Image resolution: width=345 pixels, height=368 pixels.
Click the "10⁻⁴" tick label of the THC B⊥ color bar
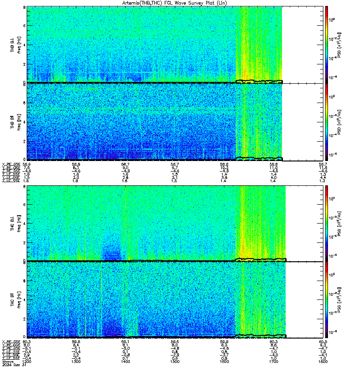(332, 237)
